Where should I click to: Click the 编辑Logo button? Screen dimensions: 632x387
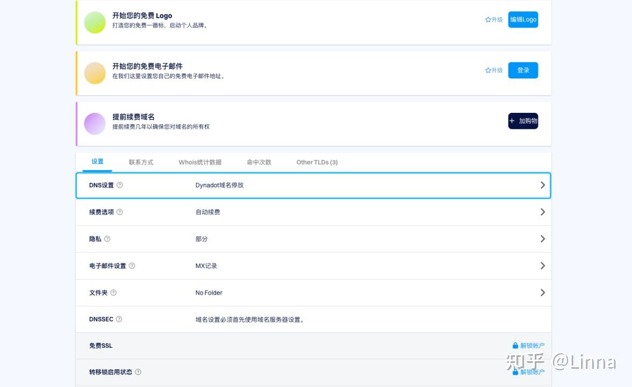[x=523, y=19]
